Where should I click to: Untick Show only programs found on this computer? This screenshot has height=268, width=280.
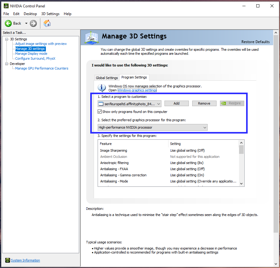pyautogui.click(x=99, y=112)
